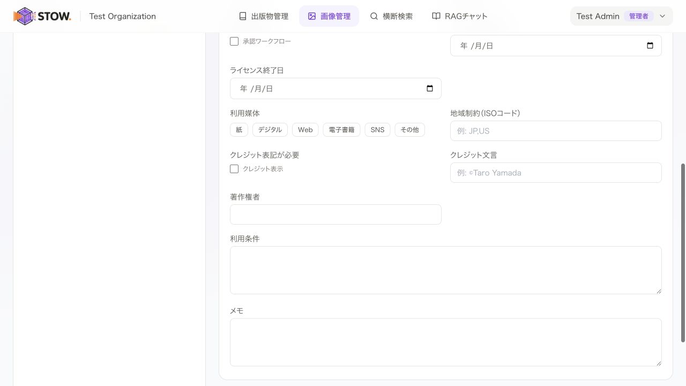Screen dimensions: 686x386
Task: Toggle the 紙 media chip
Action: click(x=239, y=130)
